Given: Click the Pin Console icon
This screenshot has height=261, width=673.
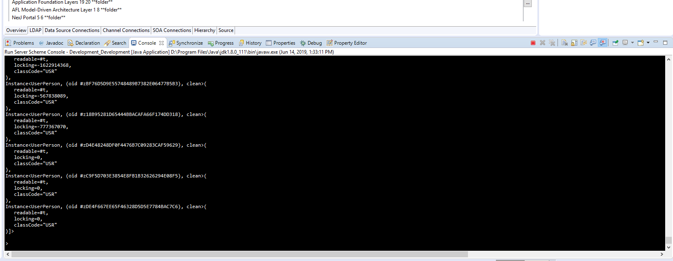Looking at the screenshot, I should pos(615,43).
